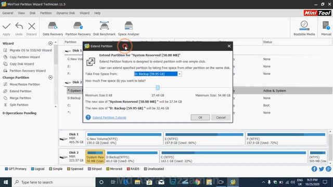Open the Dynamic Disk menu
Image resolution: width=333 pixels, height=187 pixels.
pos(66,13)
